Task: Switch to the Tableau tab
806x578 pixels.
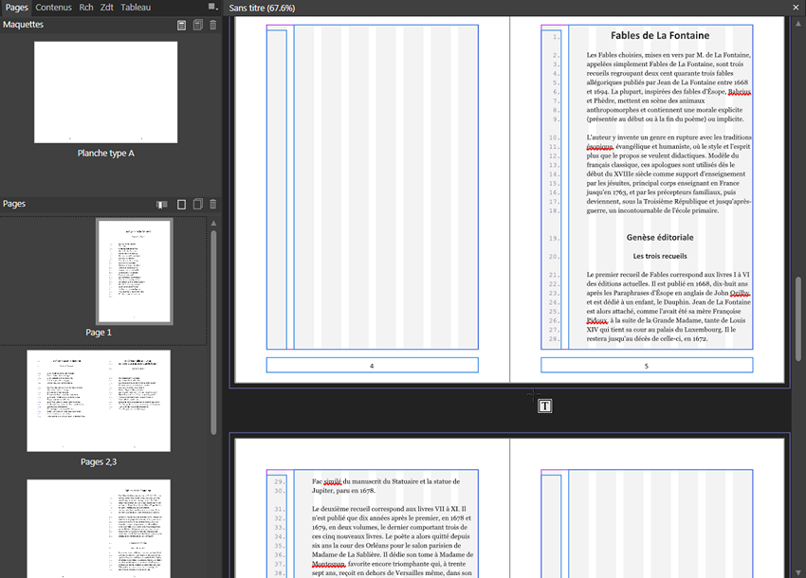Action: coord(136,8)
